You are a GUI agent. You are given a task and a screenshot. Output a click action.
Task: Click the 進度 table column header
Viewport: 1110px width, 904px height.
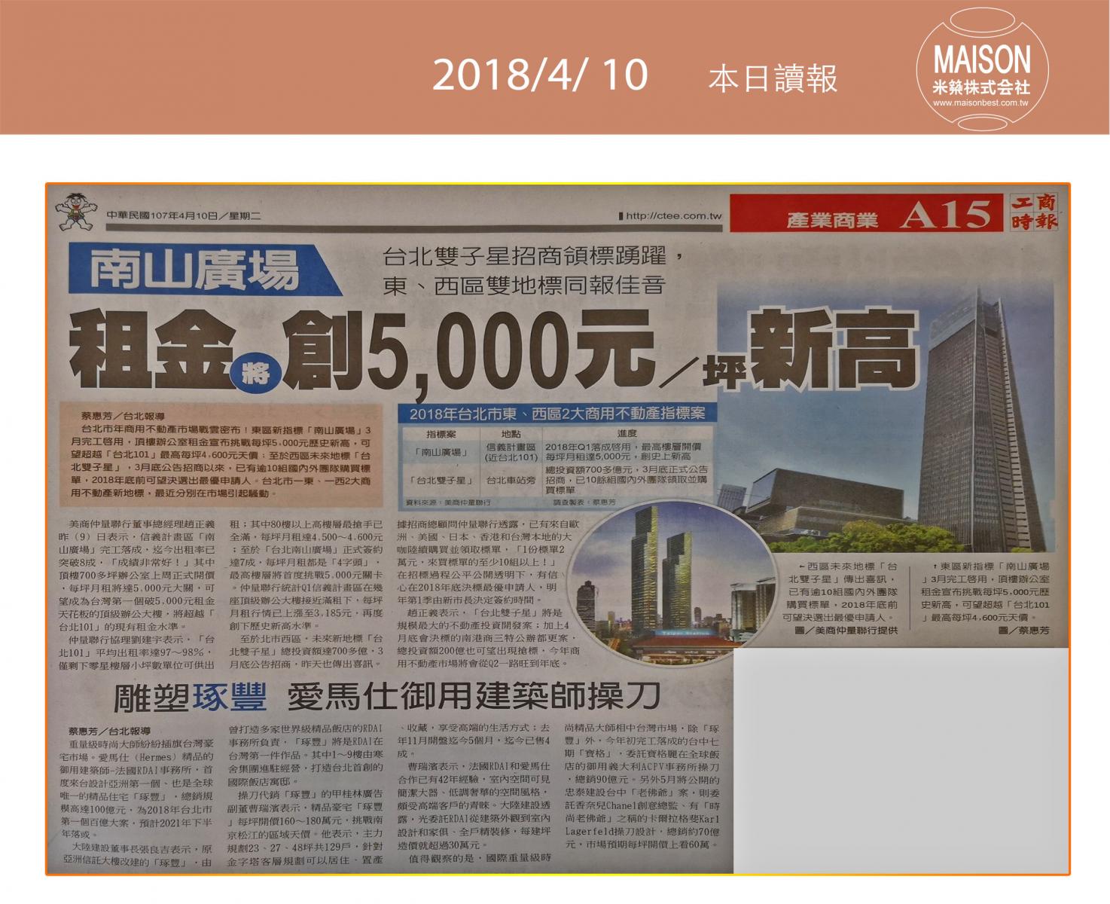(x=627, y=434)
